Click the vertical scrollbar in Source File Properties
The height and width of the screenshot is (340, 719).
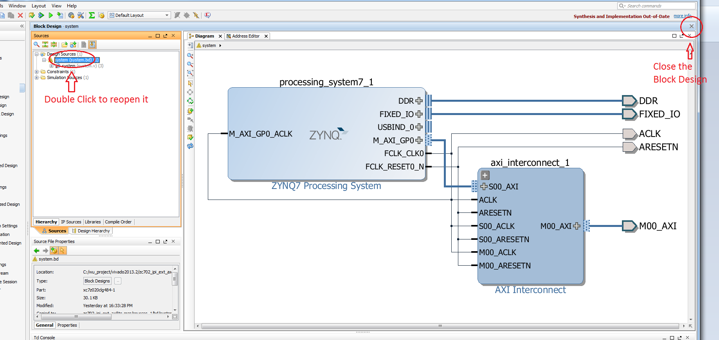(x=175, y=279)
